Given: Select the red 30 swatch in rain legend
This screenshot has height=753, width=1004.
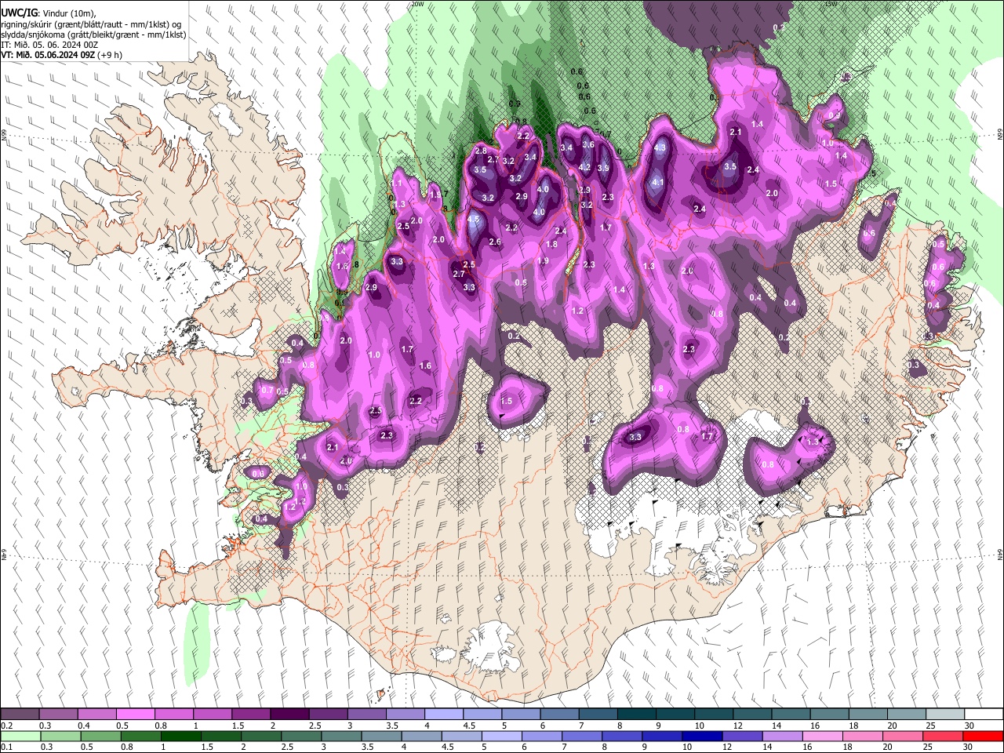Looking at the screenshot, I should coord(983,736).
